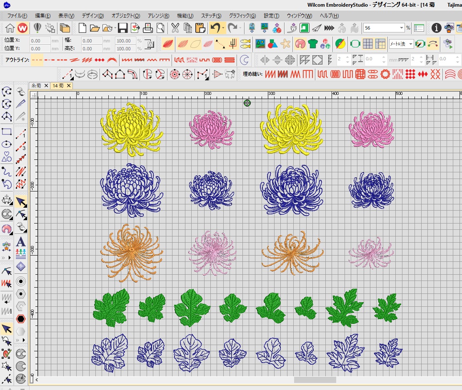Select the rectangle shape tool
The height and width of the screenshot is (390, 462).
pyautogui.click(x=7, y=132)
